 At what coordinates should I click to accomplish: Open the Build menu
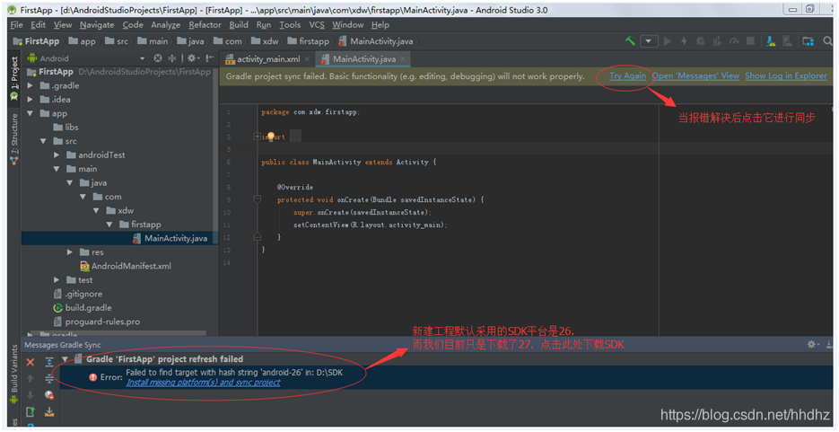click(239, 24)
